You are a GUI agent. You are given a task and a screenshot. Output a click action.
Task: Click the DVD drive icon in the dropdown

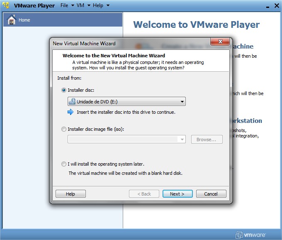point(72,101)
